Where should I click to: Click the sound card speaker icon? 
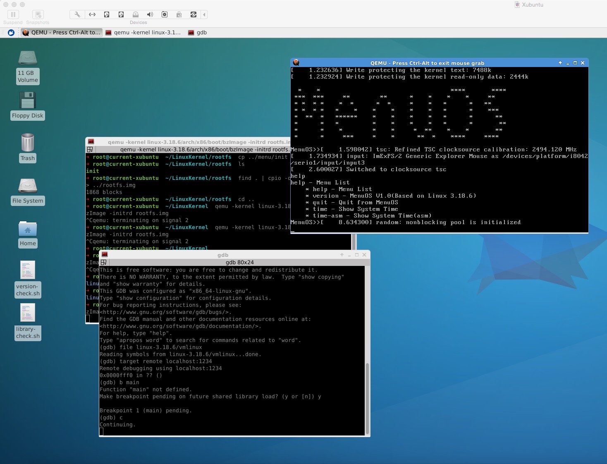coord(150,14)
